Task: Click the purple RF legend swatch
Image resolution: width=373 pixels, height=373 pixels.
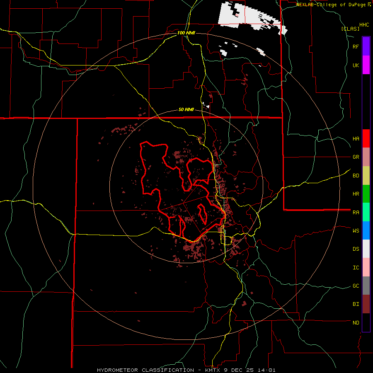Action: coord(366,46)
